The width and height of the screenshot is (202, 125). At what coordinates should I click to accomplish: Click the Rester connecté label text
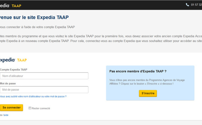coord(41,108)
